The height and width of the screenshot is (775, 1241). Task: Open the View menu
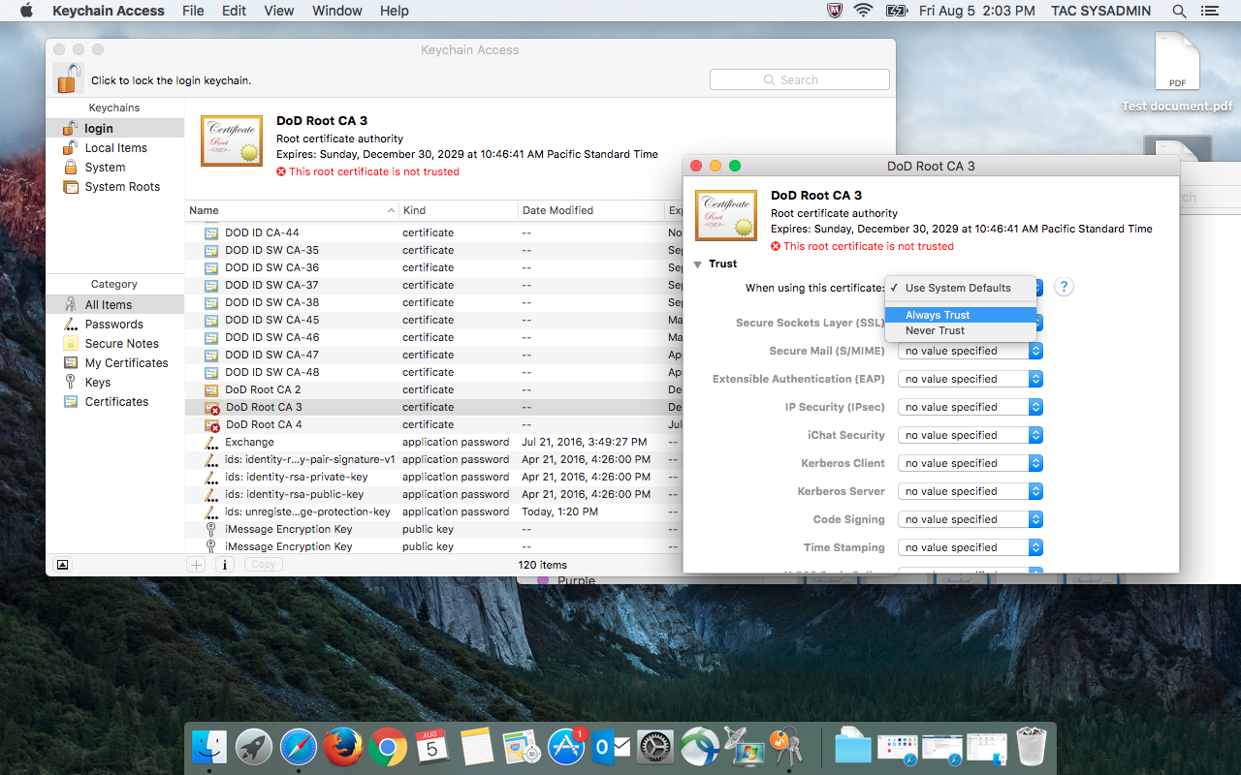tap(279, 11)
